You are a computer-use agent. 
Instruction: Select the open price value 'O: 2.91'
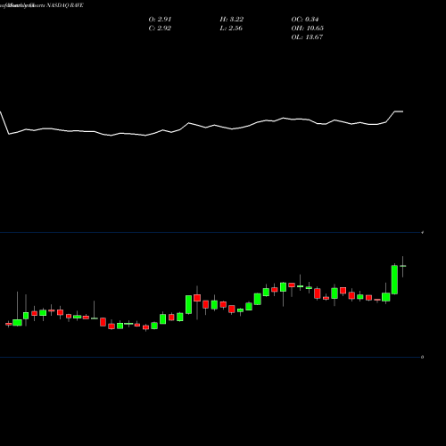click(x=160, y=20)
